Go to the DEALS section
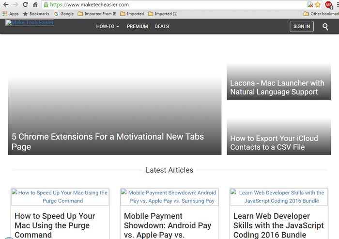 click(x=162, y=26)
